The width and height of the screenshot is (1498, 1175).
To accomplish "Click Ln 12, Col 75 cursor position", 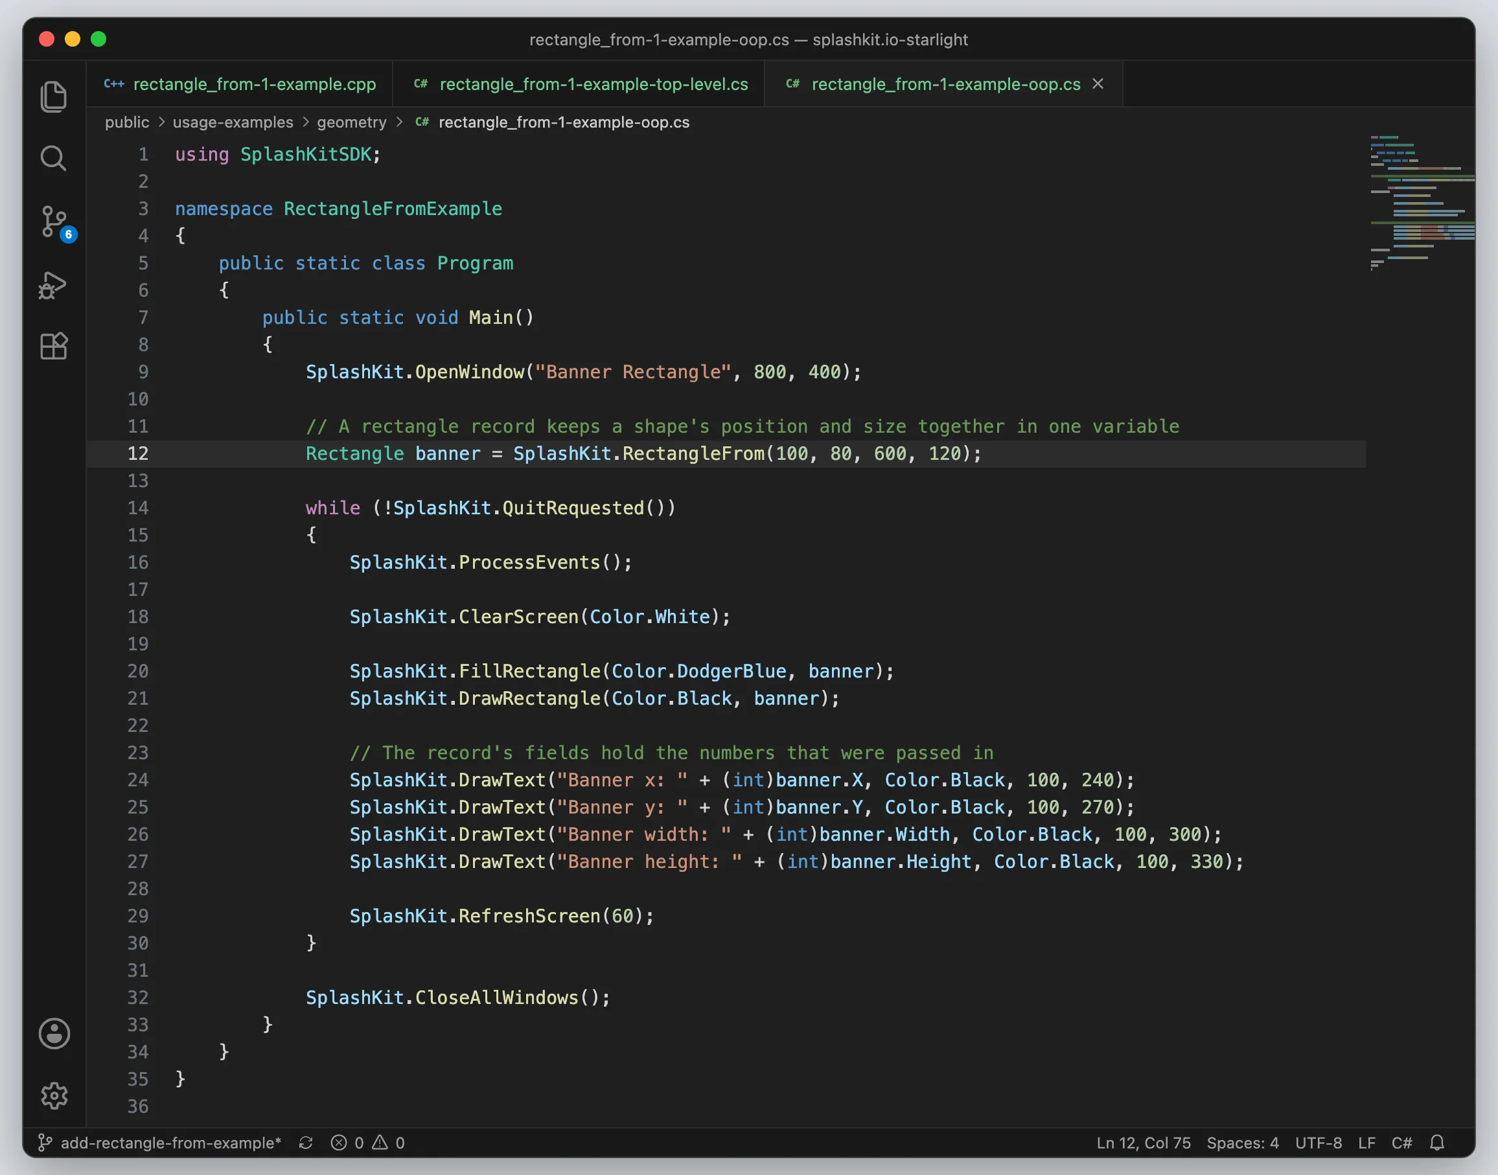I will [1144, 1143].
